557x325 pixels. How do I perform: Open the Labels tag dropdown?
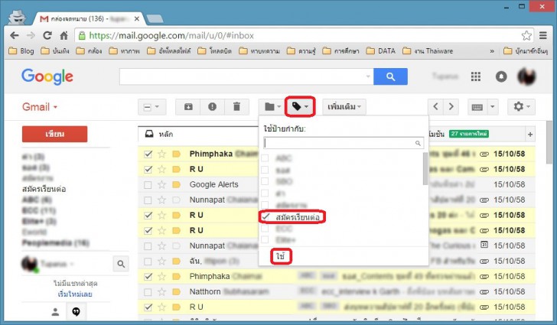tap(300, 106)
